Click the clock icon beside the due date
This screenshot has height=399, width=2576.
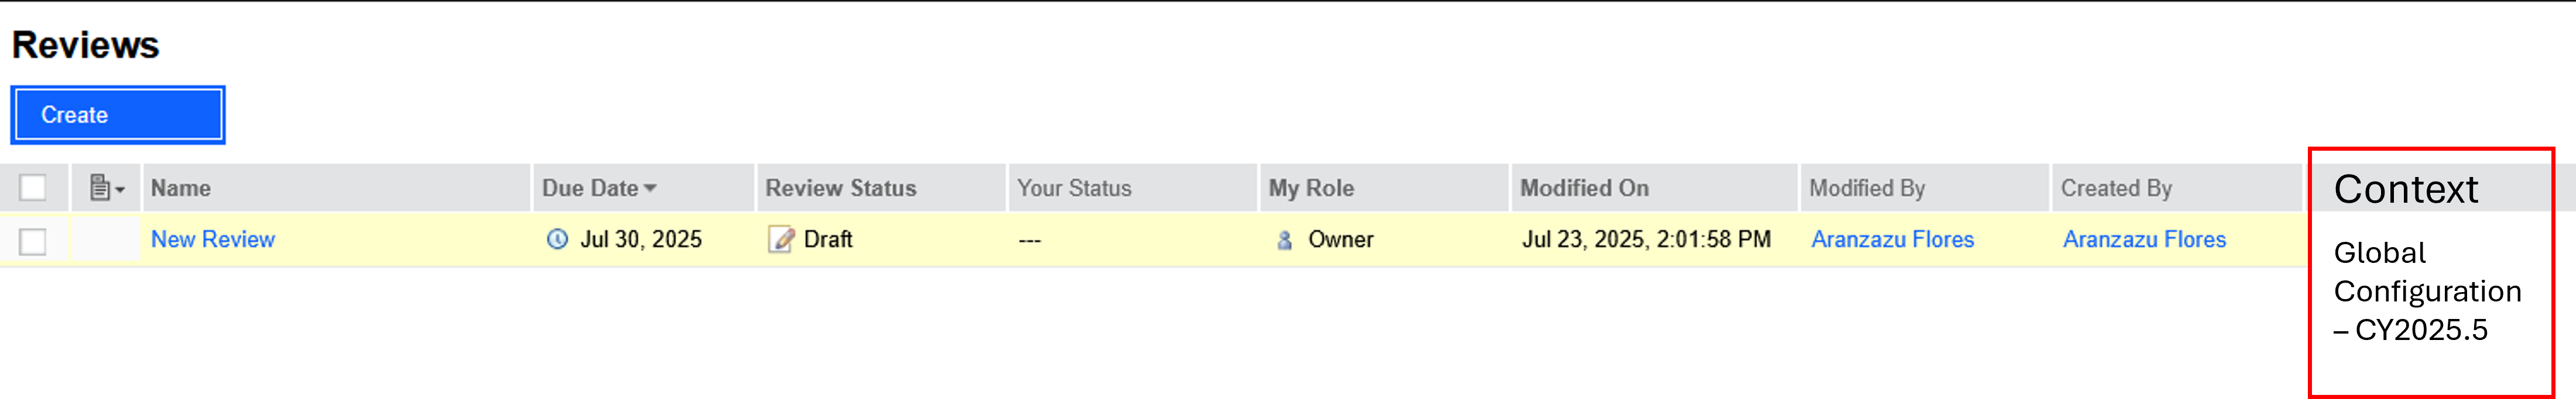pos(557,240)
